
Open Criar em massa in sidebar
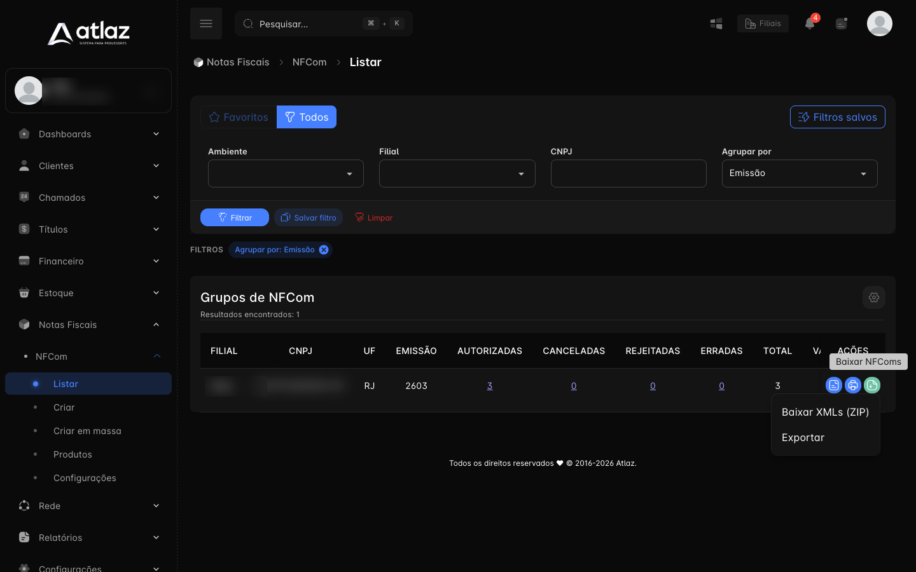click(88, 431)
